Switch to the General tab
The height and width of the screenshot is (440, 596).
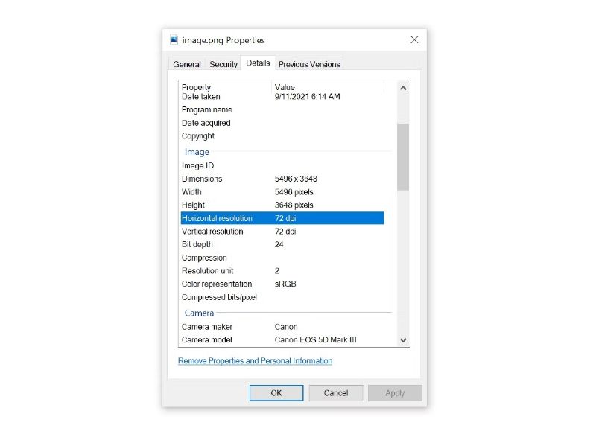coord(187,64)
